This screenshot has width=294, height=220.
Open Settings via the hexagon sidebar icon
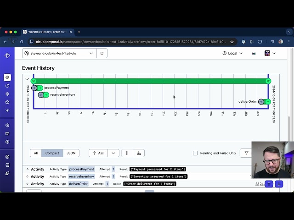[x=7, y=142]
